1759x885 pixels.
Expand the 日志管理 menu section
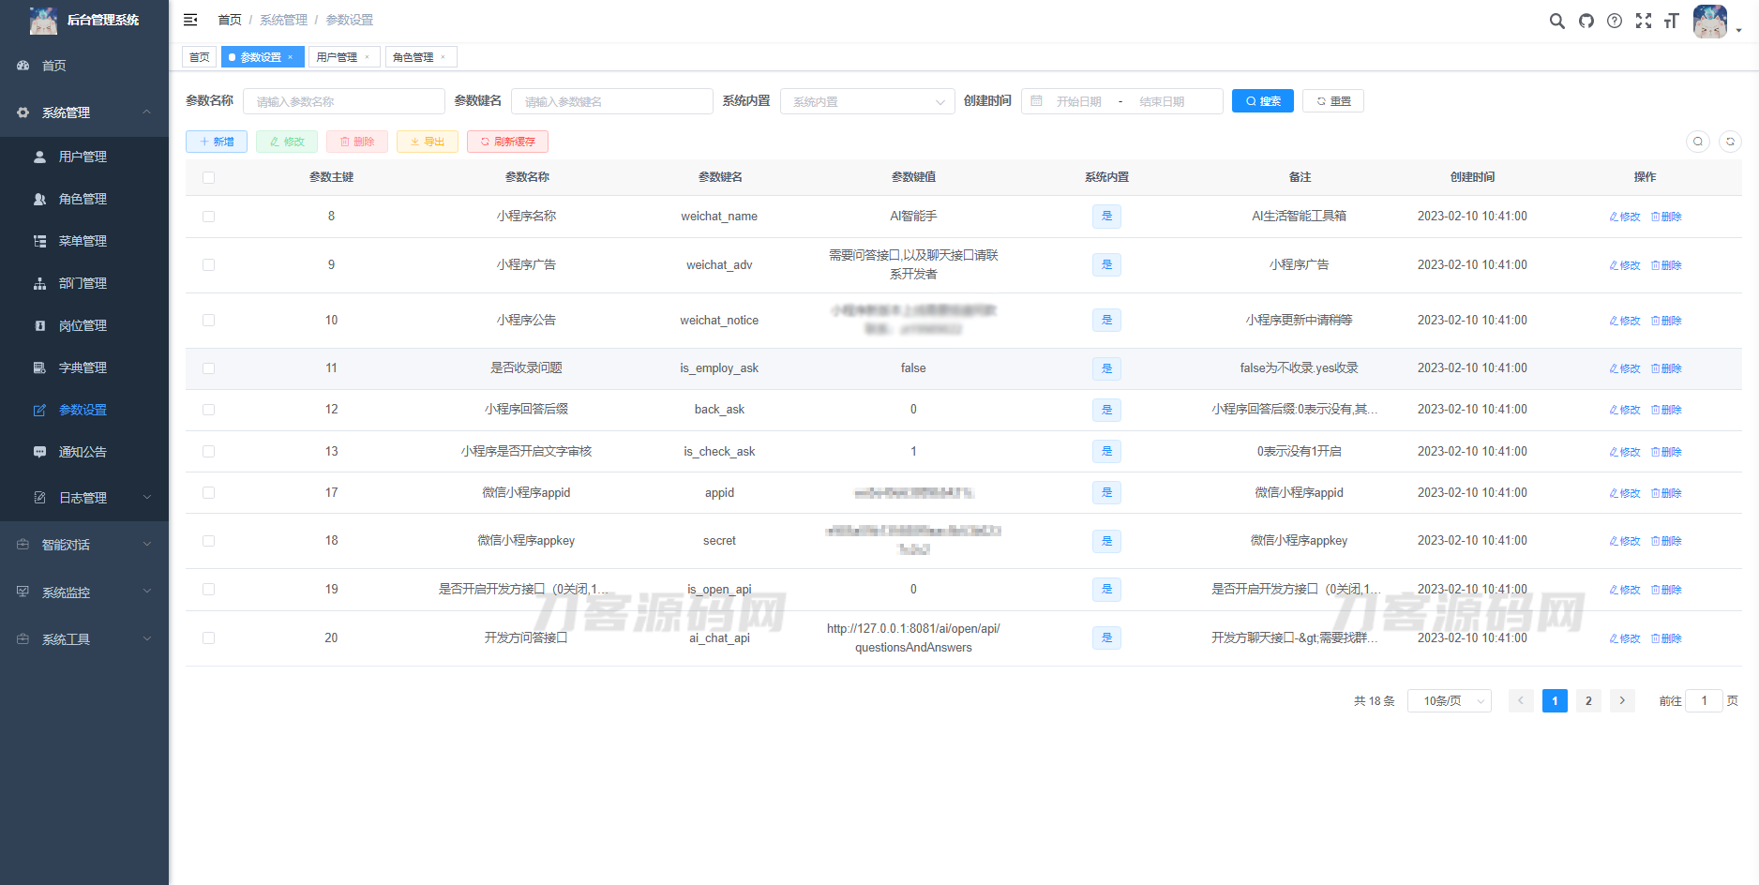tap(84, 498)
